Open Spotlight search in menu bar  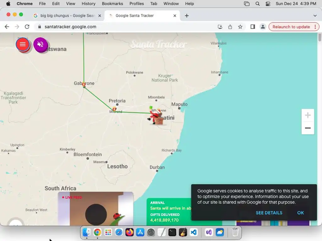(258, 4)
